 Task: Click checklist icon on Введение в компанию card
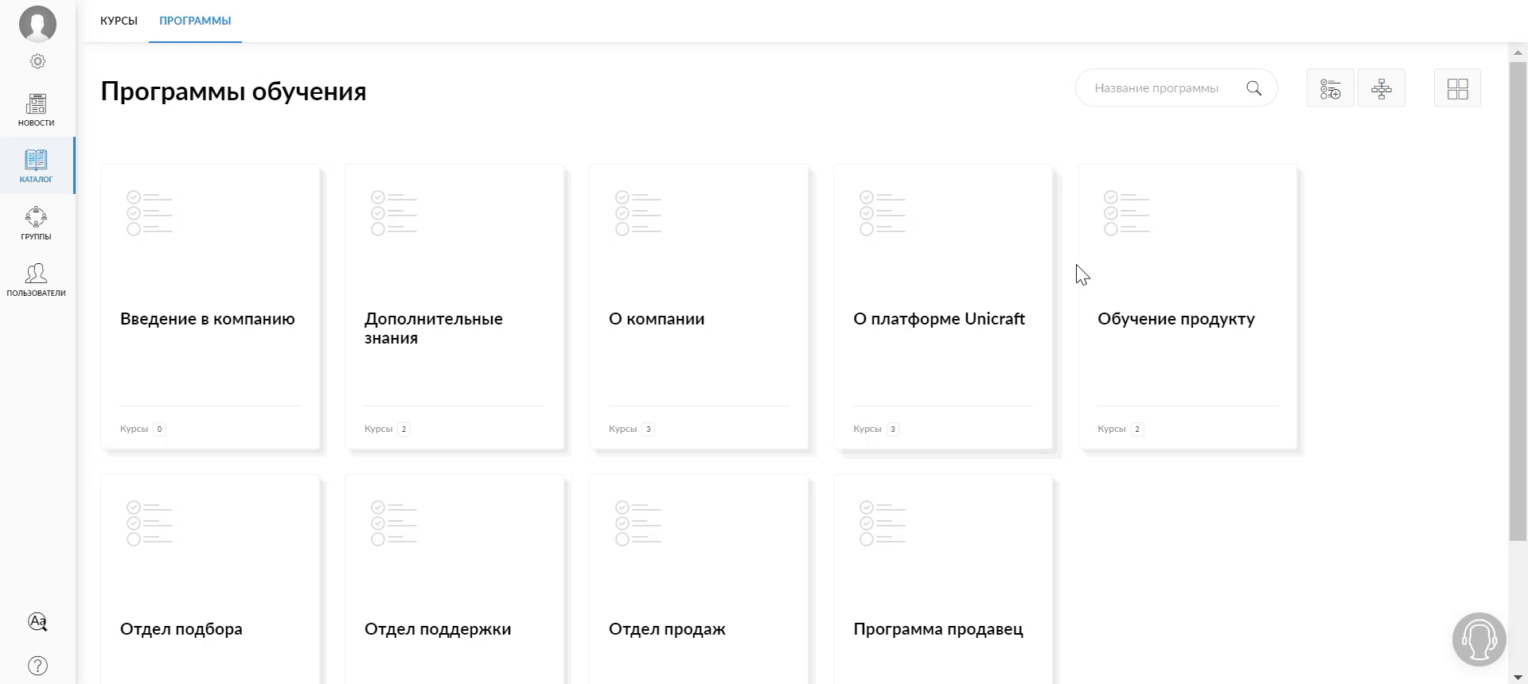(x=150, y=213)
